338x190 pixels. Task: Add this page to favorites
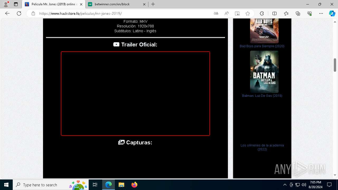[x=248, y=13]
